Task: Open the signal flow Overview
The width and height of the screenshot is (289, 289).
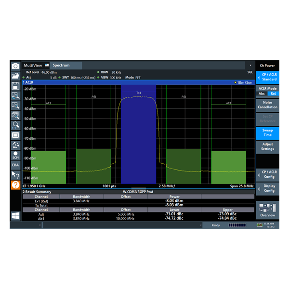Action: click(267, 210)
